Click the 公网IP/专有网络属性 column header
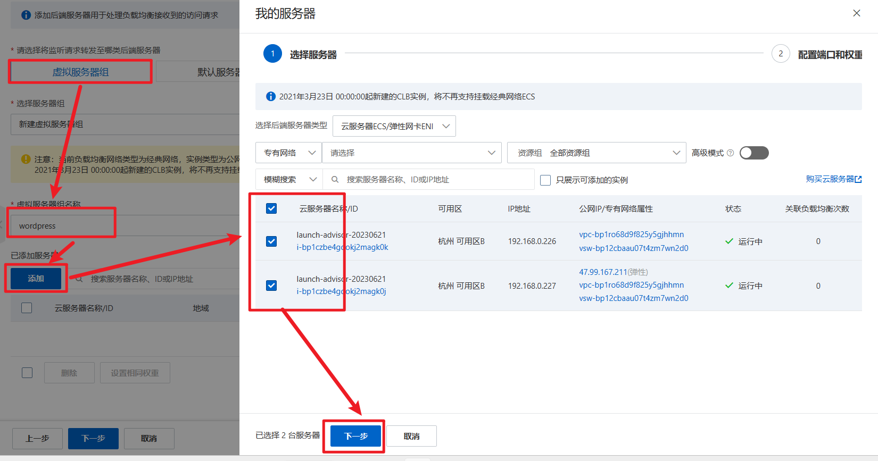The height and width of the screenshot is (461, 878). tap(616, 209)
